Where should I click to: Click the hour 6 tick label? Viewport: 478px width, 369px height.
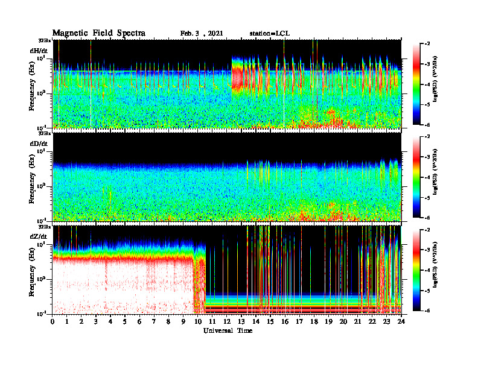pyautogui.click(x=139, y=321)
